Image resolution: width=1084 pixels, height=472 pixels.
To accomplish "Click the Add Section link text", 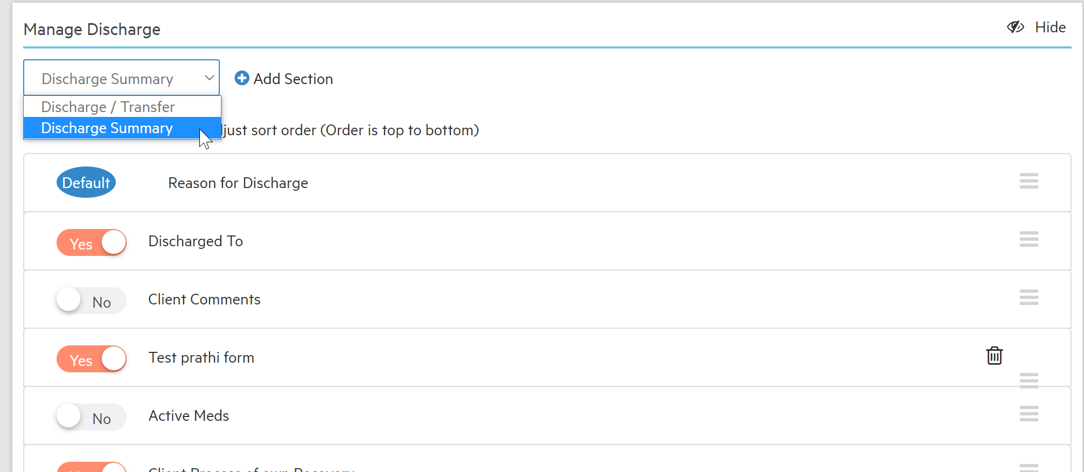I will [x=293, y=79].
